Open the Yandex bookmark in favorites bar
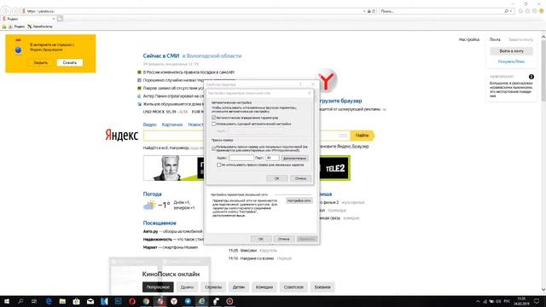Viewport: 546px width, 307px height. pos(17,26)
